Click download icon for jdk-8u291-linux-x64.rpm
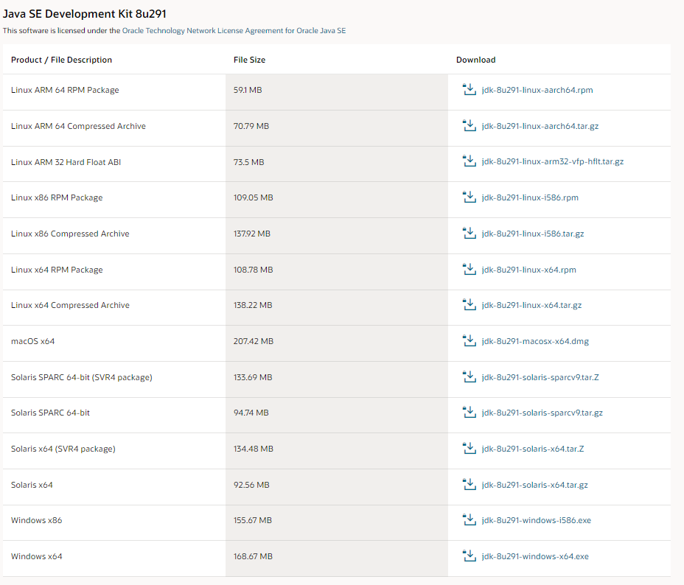 point(470,270)
